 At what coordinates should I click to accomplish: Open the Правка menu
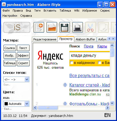pos(18,11)
